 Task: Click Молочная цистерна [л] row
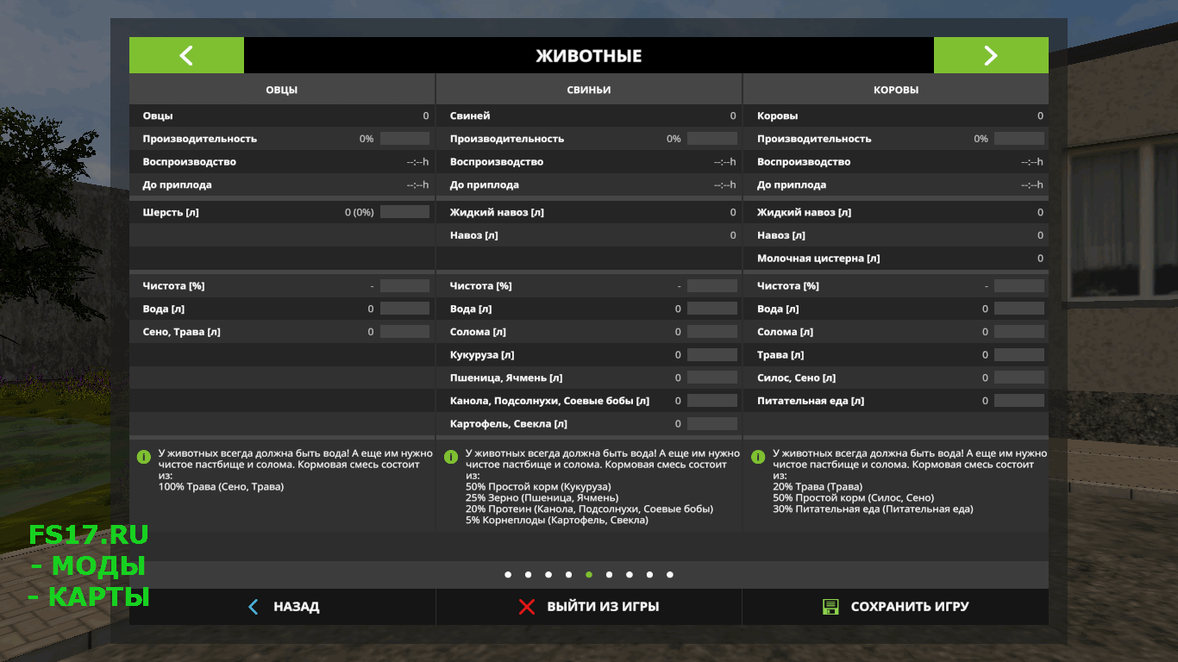coord(896,258)
